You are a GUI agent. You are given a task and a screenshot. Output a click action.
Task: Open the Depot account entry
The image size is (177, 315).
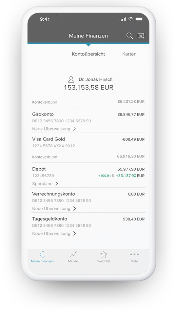pos(88,175)
